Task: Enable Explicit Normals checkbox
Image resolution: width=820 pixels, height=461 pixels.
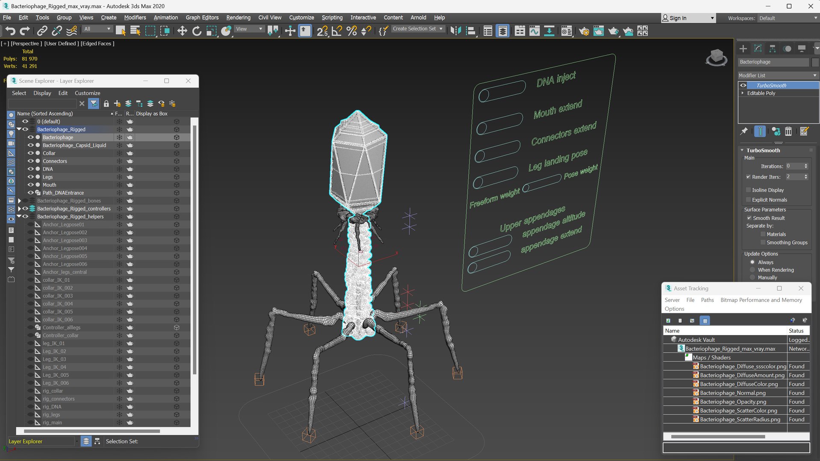Action: [748, 200]
